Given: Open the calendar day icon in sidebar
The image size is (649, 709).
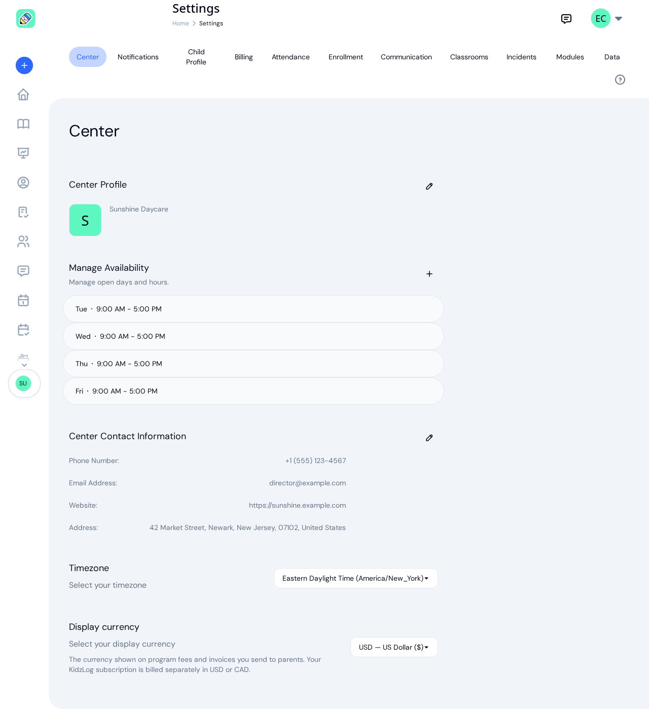Looking at the screenshot, I should 23,300.
